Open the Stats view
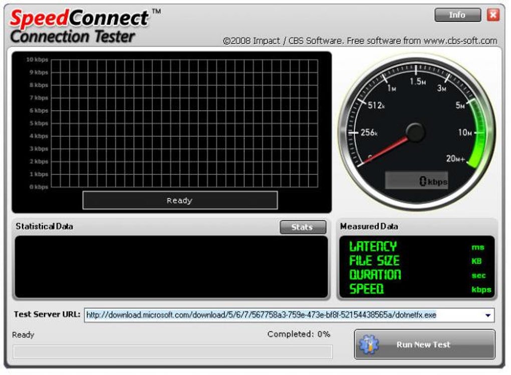This screenshot has height=375, width=511. click(x=303, y=227)
